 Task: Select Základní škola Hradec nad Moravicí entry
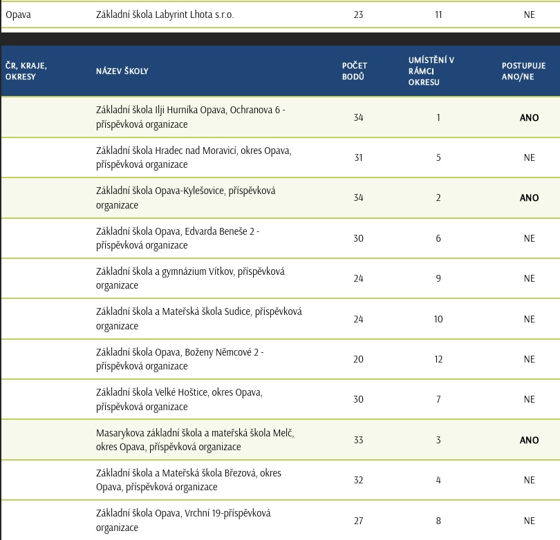(194, 157)
